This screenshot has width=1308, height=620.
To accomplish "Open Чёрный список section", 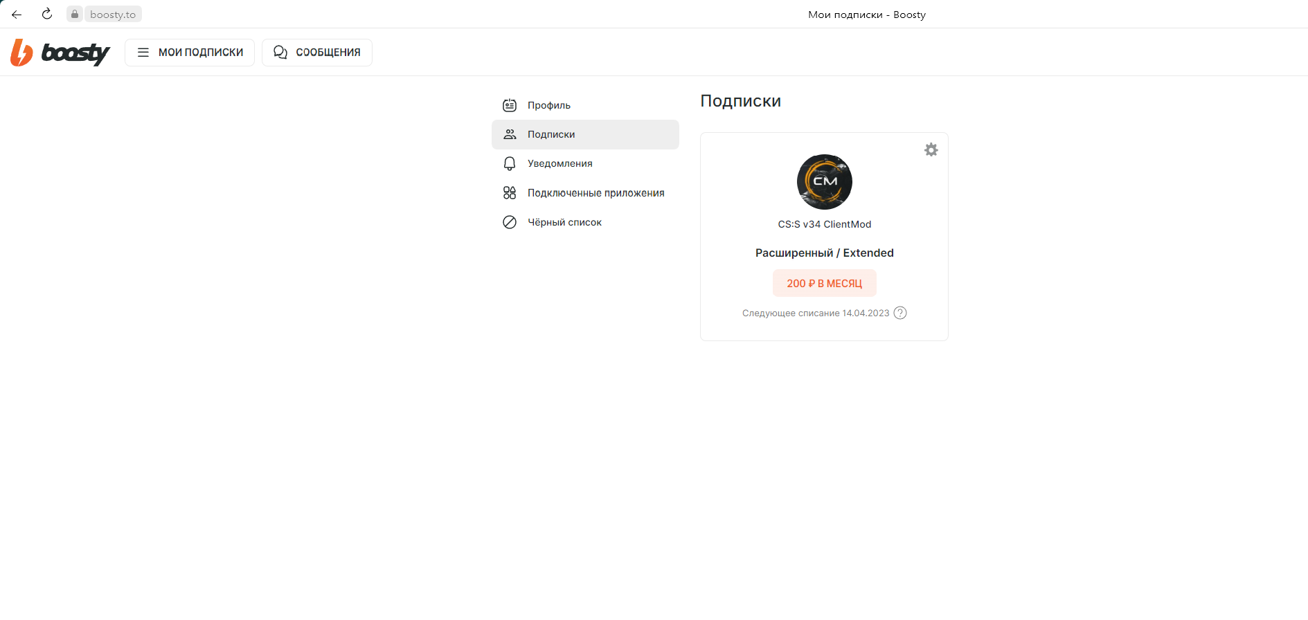I will coord(585,222).
